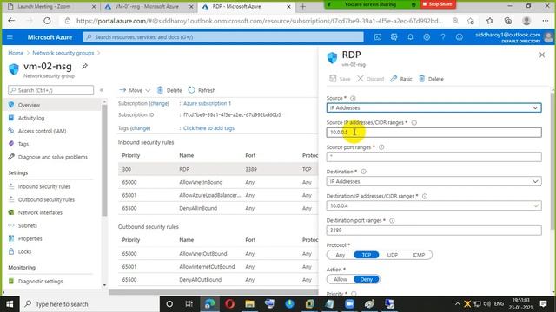Click info icon next to Destination label
This screenshot has height=312, width=556.
(x=363, y=172)
